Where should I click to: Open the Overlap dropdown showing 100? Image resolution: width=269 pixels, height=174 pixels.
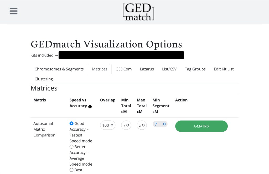pos(108,125)
